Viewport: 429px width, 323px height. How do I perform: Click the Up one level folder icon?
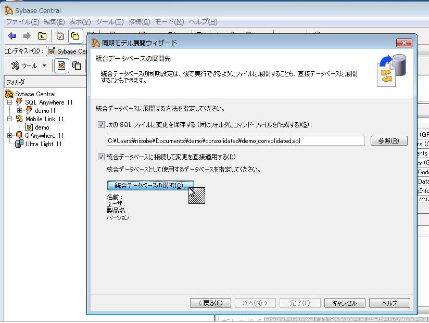(42, 36)
